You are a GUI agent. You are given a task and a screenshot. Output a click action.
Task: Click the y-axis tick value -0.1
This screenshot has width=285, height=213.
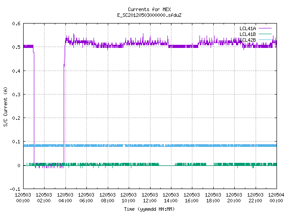(15, 189)
